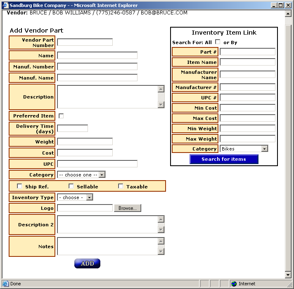Toggle the Sellable checkbox
Image resolution: width=294 pixels, height=289 pixels.
(x=71, y=186)
